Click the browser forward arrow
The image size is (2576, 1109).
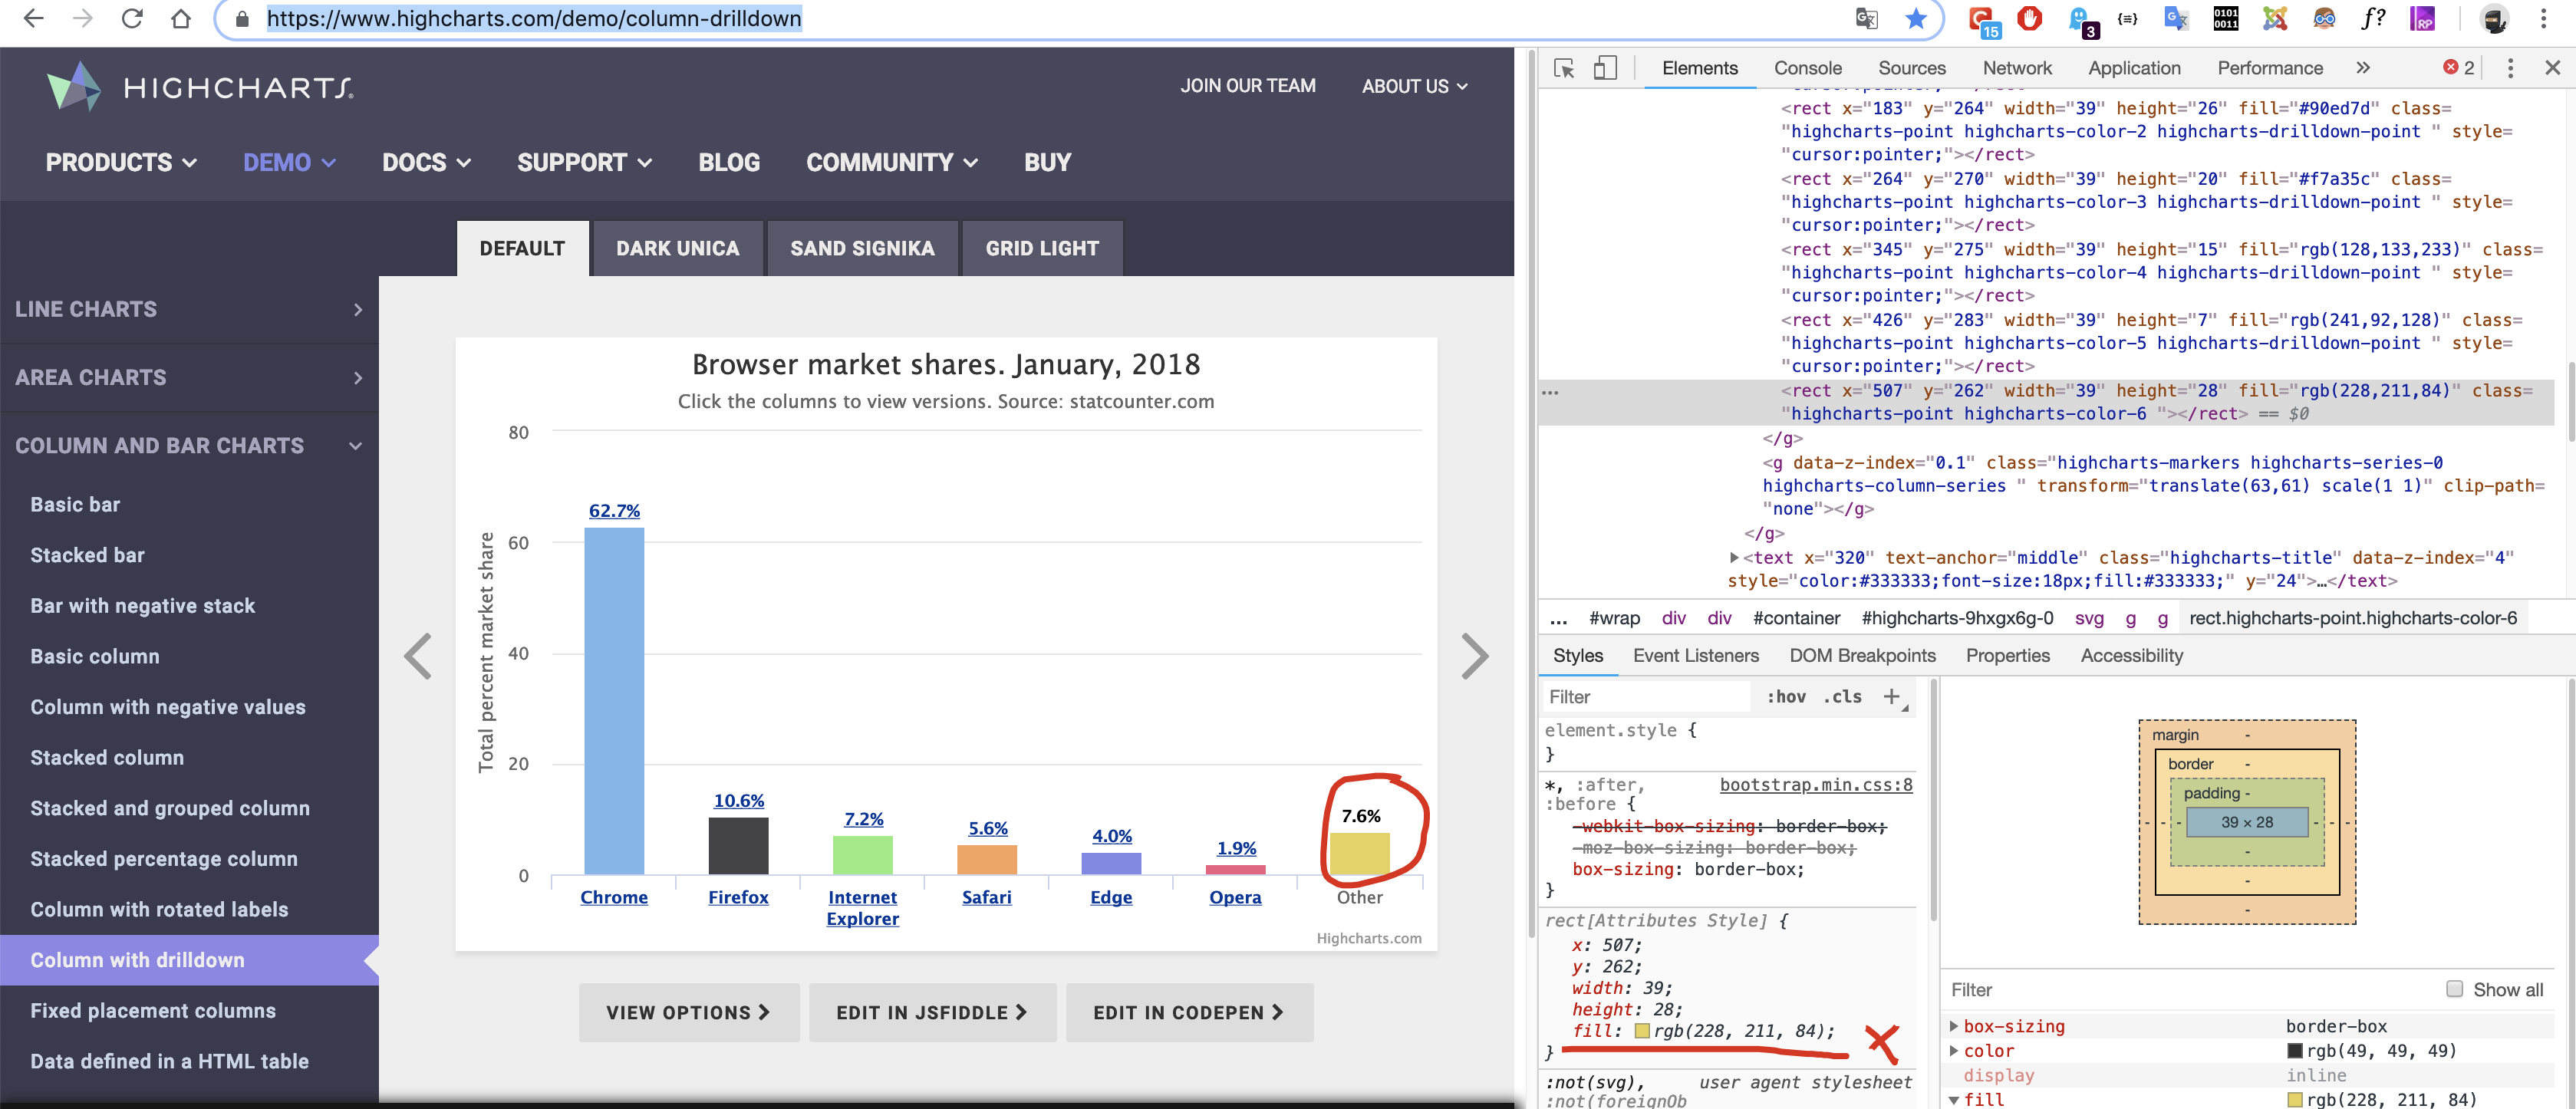coord(82,18)
